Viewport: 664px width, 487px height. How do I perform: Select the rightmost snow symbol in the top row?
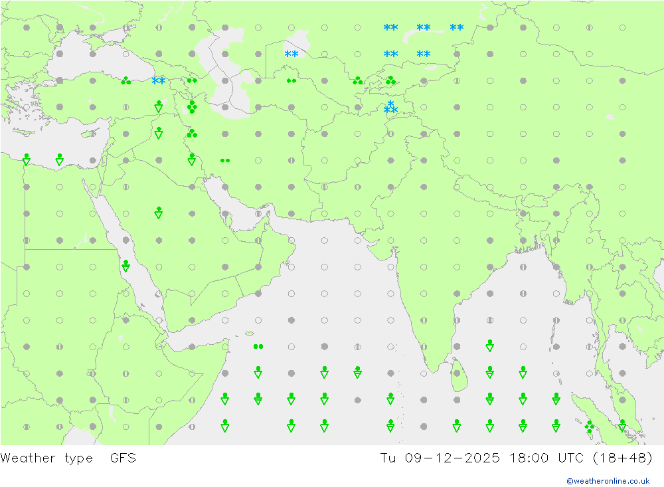tap(457, 28)
